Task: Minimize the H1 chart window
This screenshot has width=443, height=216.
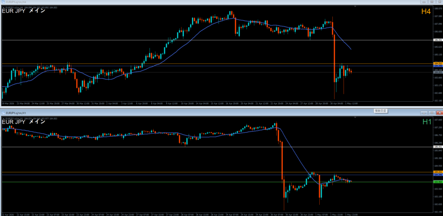Action: tap(424, 113)
